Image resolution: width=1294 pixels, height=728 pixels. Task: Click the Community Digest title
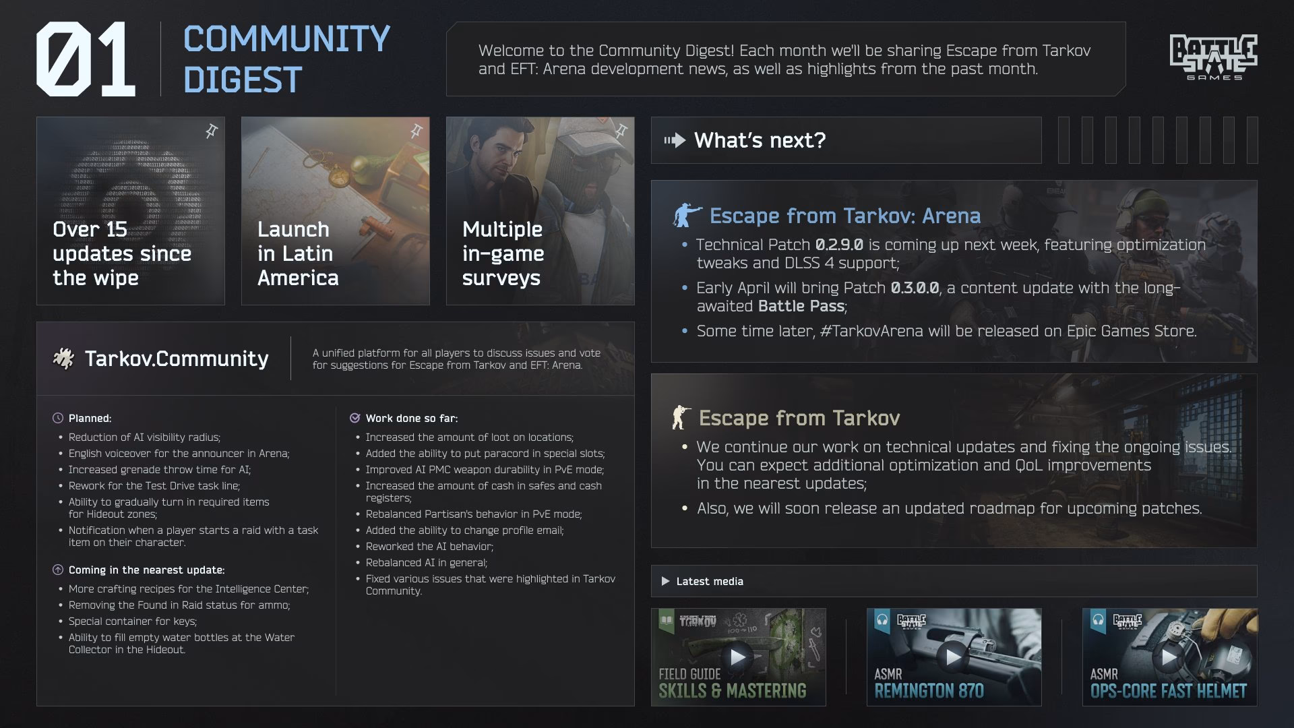point(286,59)
